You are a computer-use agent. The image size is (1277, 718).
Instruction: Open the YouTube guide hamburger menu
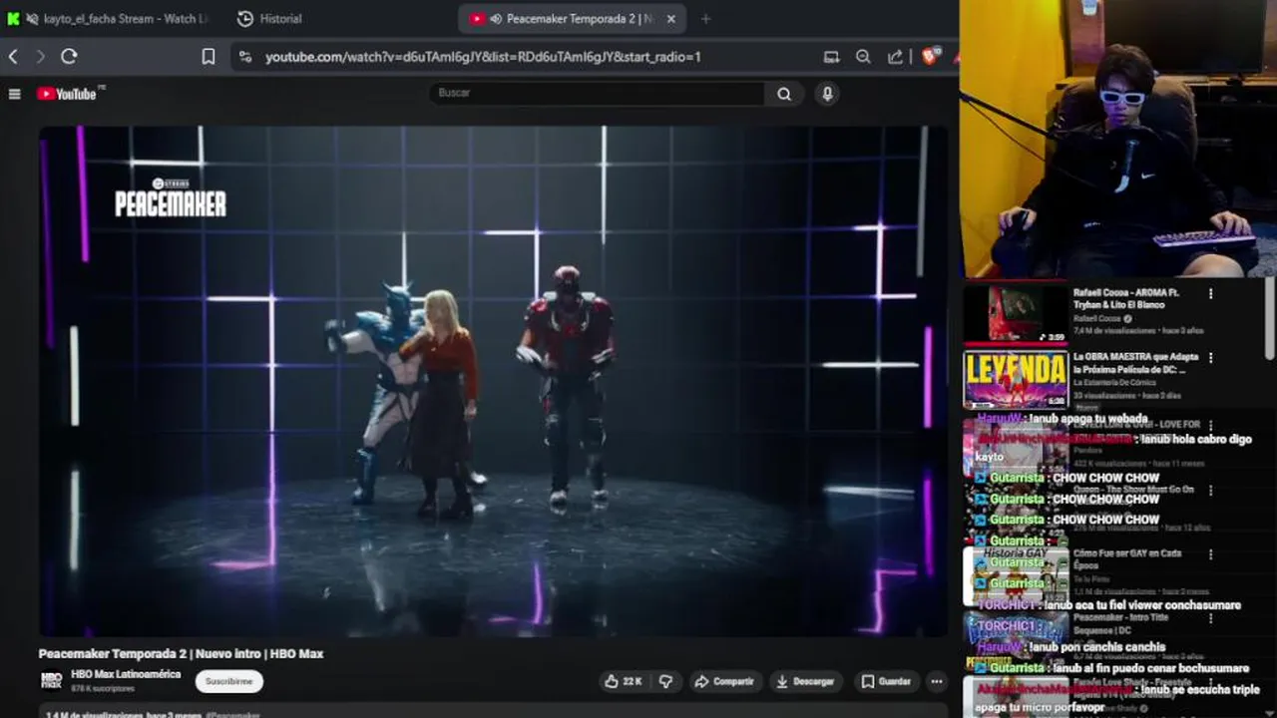[14, 94]
